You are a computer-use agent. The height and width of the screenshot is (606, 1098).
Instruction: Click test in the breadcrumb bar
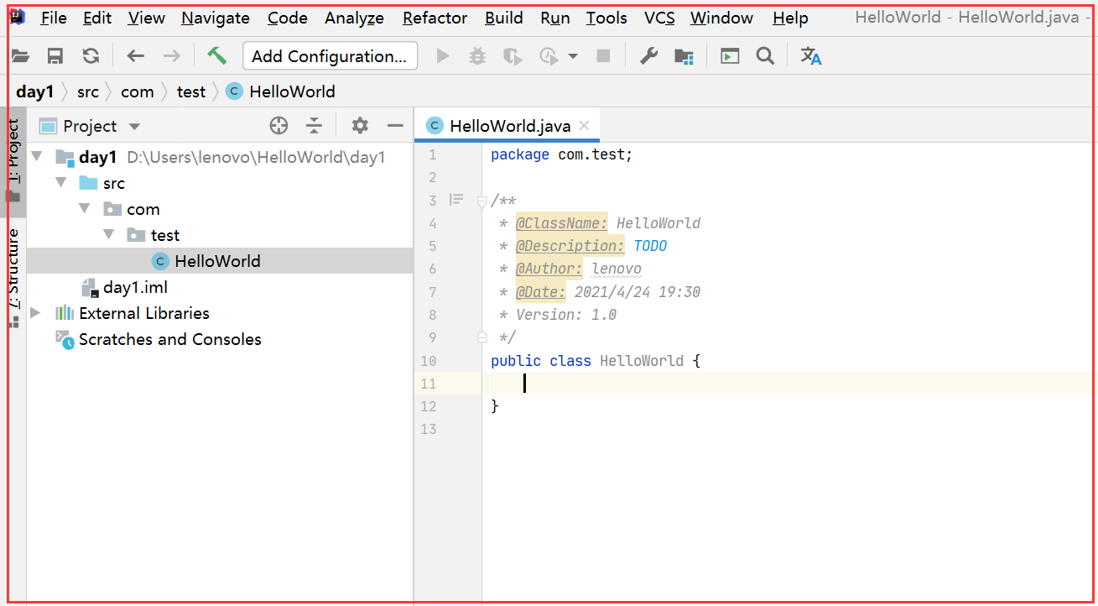[191, 91]
